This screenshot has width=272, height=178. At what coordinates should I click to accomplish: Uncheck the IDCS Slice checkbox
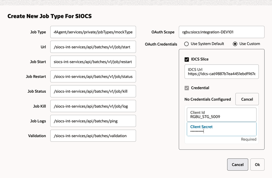[x=187, y=59]
